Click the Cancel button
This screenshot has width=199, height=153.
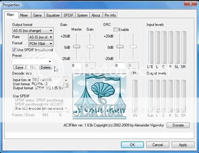click(157, 145)
